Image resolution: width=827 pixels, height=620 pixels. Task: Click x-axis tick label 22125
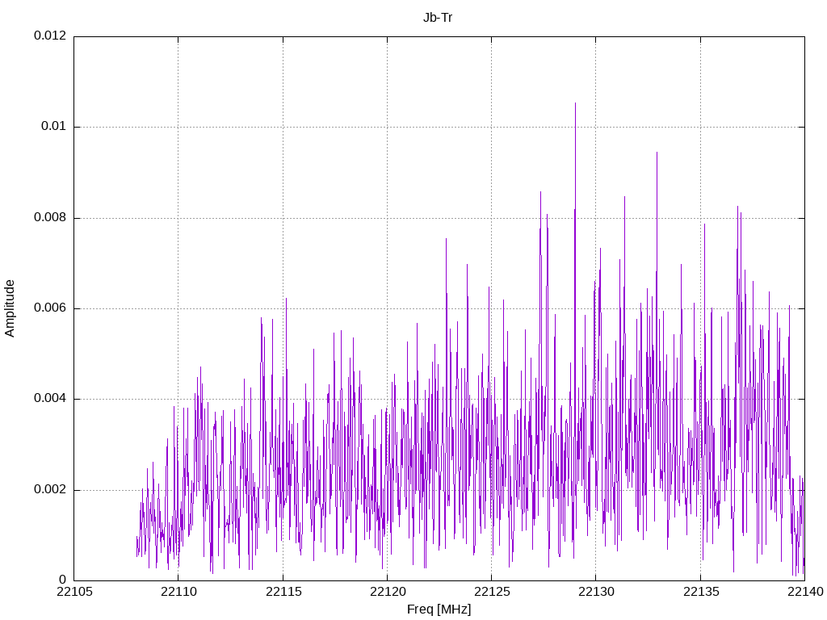(x=492, y=592)
